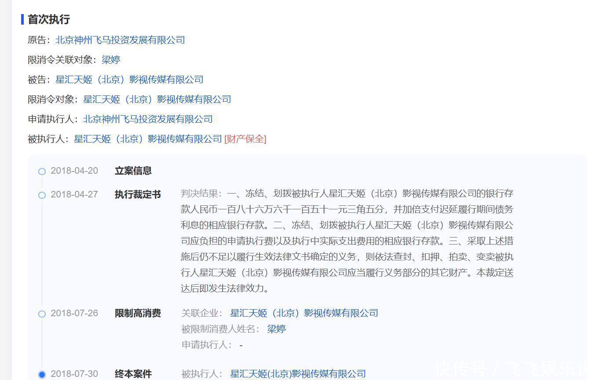Click the company link after 限消令对象

click(157, 99)
